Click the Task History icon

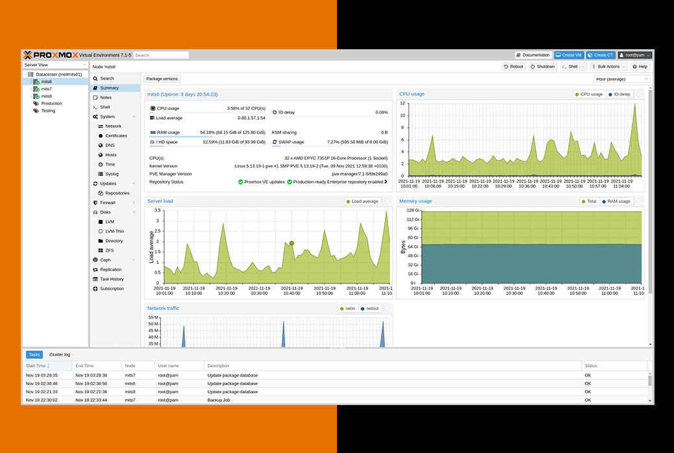click(95, 279)
